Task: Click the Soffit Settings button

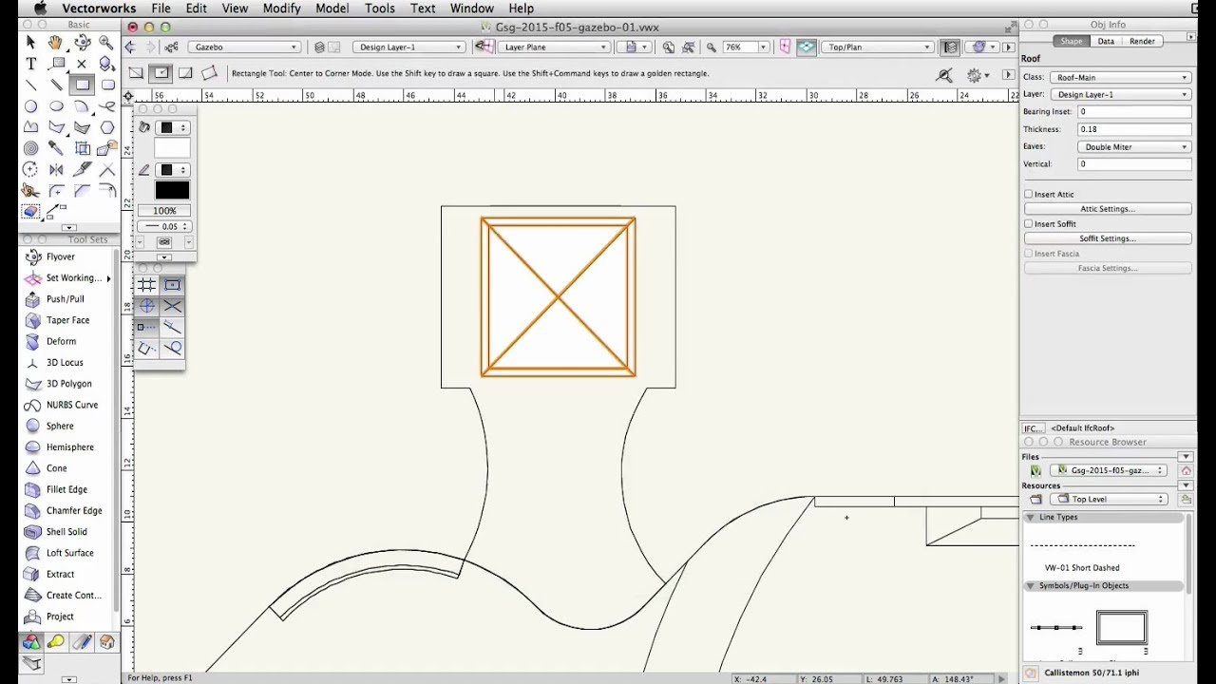Action: click(1108, 238)
